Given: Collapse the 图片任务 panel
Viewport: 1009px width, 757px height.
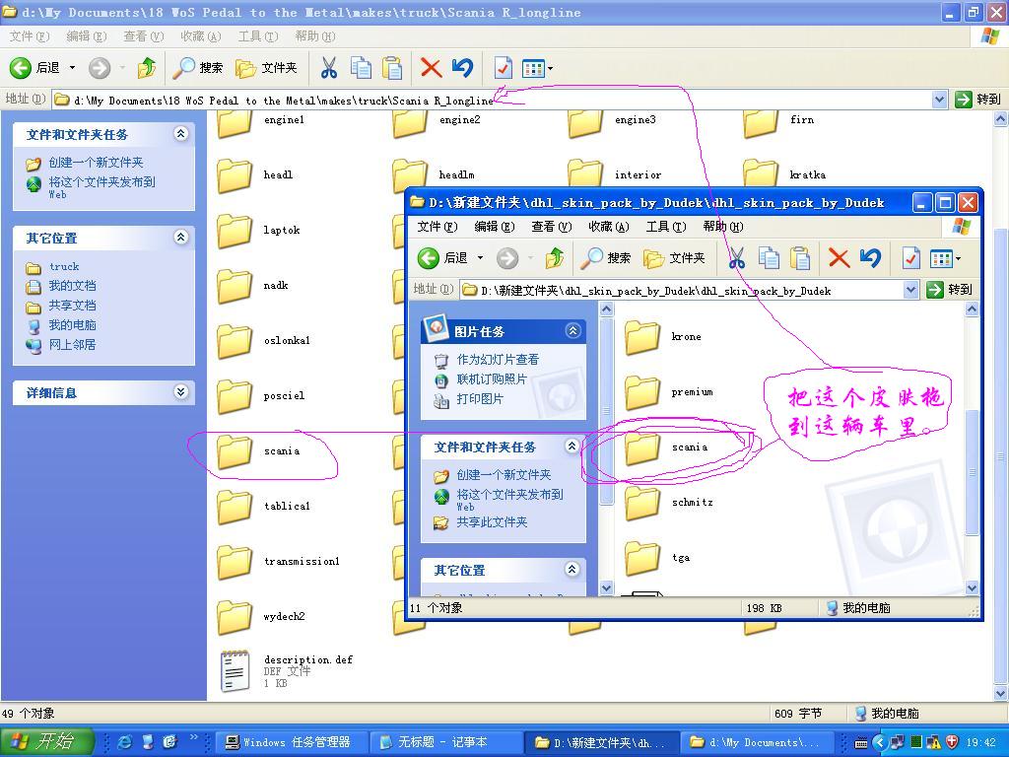Looking at the screenshot, I should click(x=572, y=331).
